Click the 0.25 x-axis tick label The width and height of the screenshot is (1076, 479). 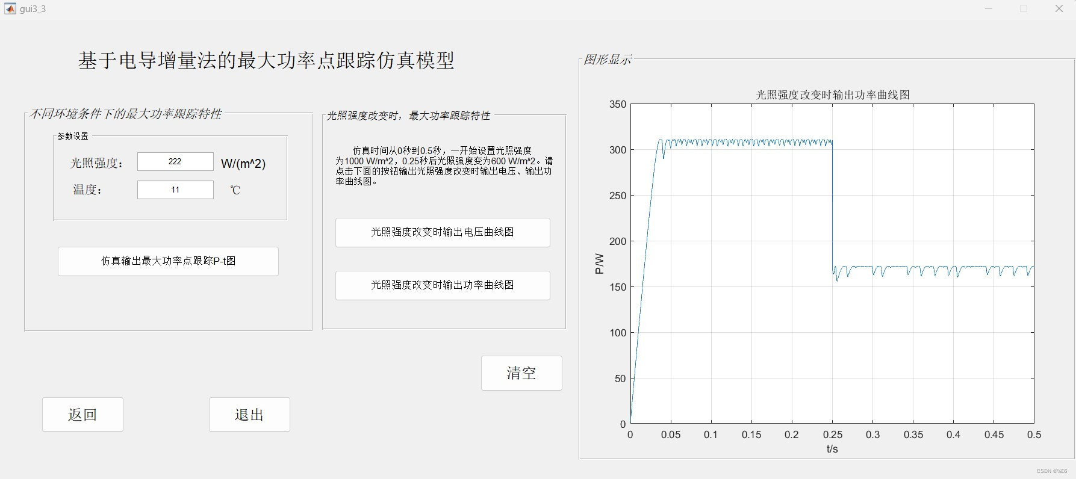(x=833, y=434)
